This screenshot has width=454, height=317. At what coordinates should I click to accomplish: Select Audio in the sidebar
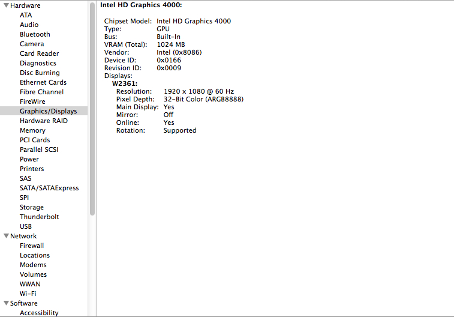29,25
